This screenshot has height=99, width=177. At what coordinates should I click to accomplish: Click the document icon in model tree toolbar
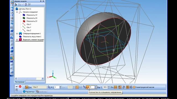pos(26,5)
